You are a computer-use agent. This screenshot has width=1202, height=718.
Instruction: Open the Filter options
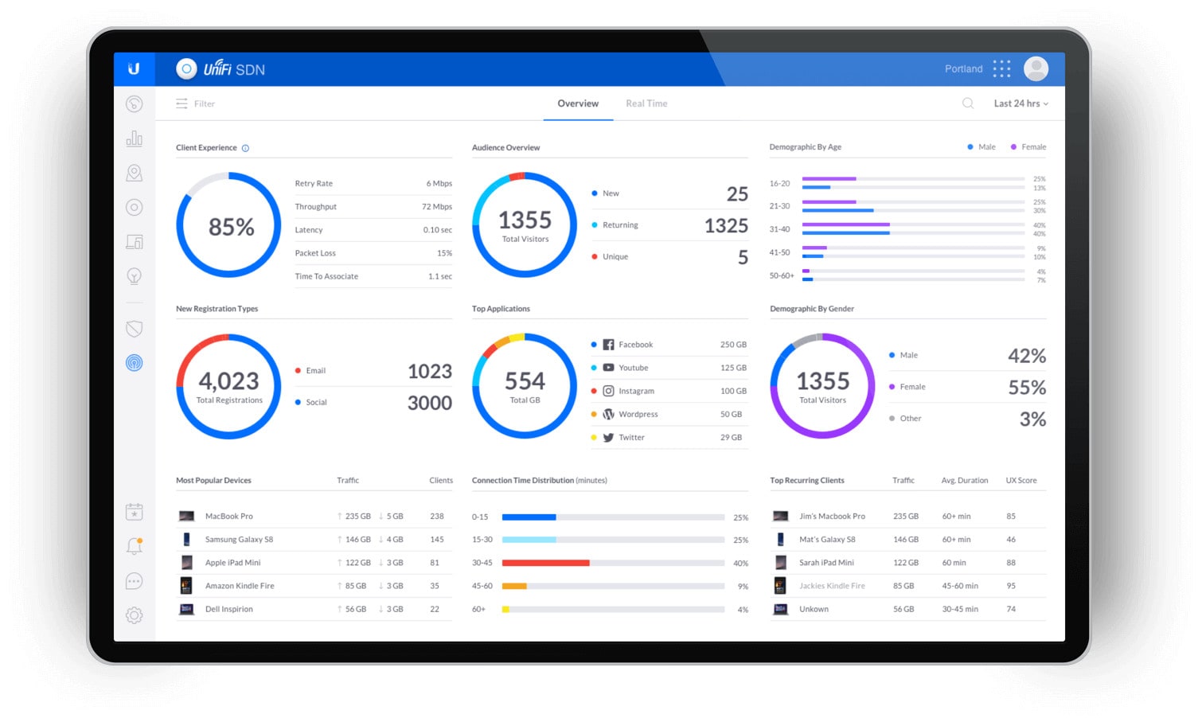tap(195, 103)
